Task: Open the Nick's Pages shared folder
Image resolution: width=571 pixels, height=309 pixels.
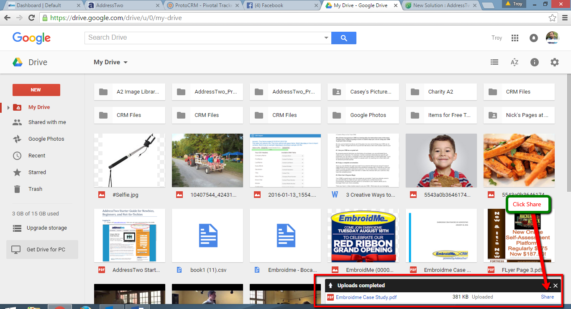Action: (519, 115)
